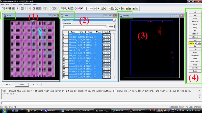Click the green waveform toolbar icon
Viewport: 202px width, 113px height.
pos(123,9)
